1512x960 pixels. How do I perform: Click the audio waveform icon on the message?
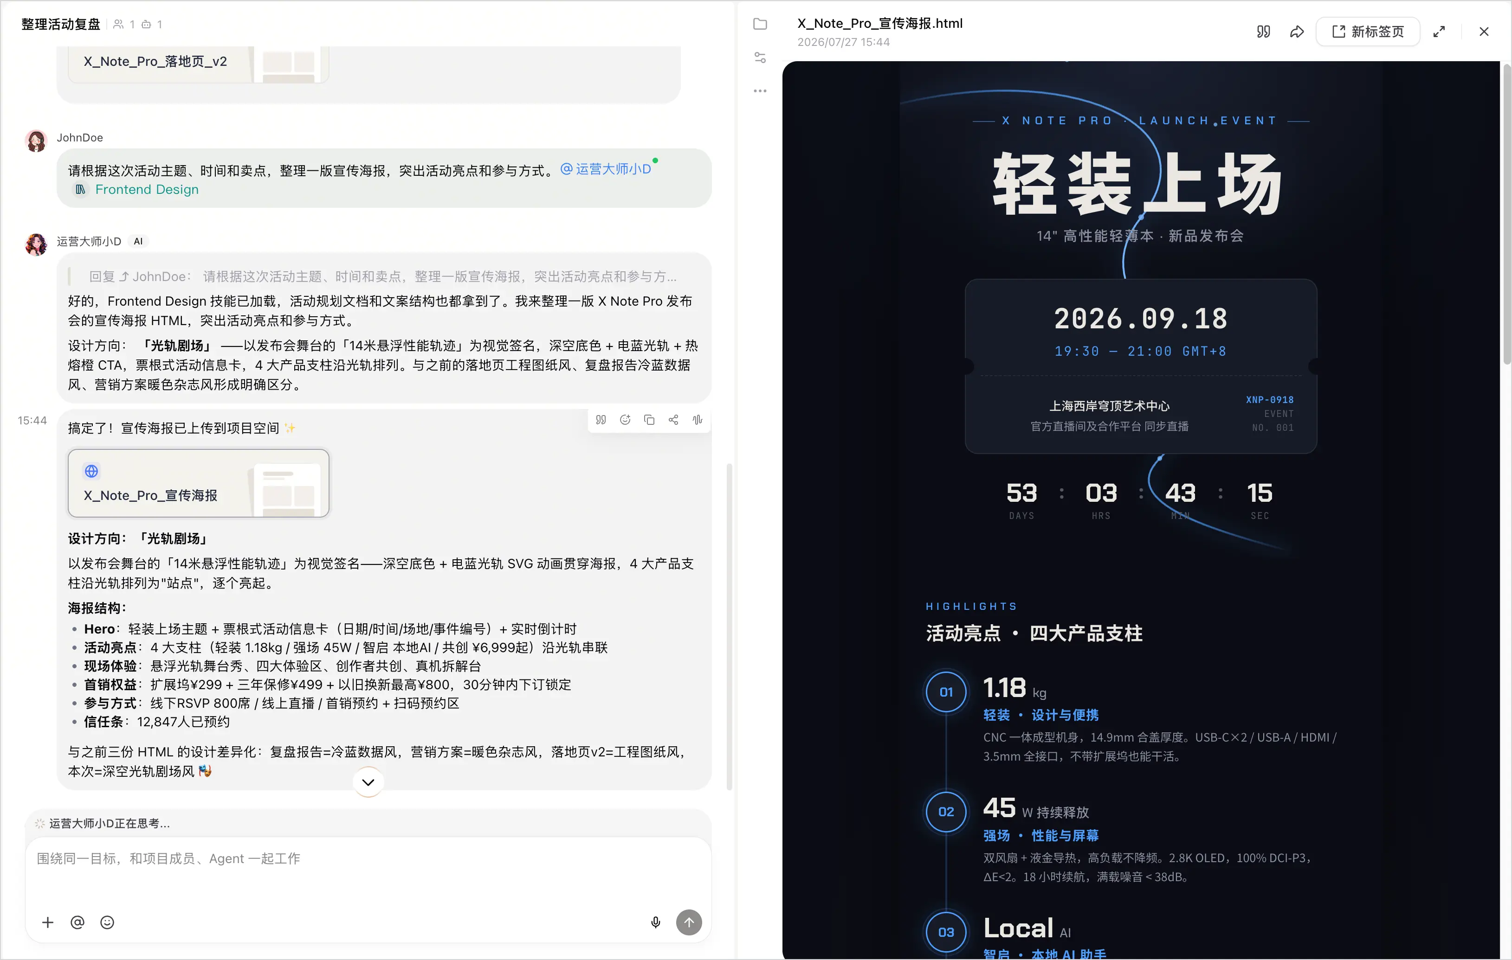coord(698,420)
